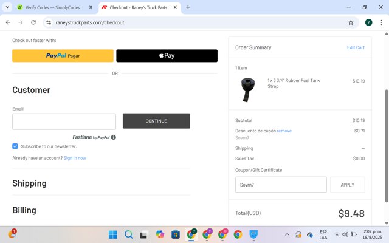The width and height of the screenshot is (389, 243).
Task: Click the 1 x 3 3/4" Rubber Fuel Tank Strap name
Action: click(x=294, y=83)
